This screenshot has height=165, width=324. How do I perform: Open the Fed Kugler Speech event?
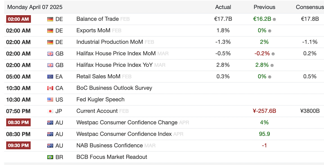[100, 100]
